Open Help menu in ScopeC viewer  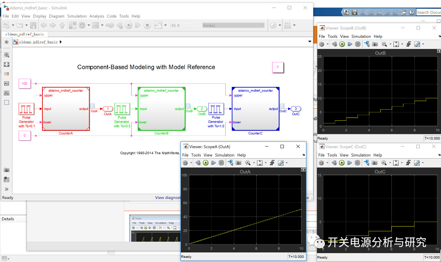click(x=378, y=155)
